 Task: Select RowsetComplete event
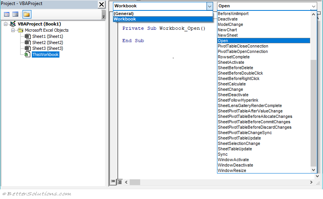pyautogui.click(x=264, y=57)
